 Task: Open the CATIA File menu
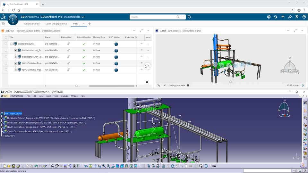coord(28,96)
